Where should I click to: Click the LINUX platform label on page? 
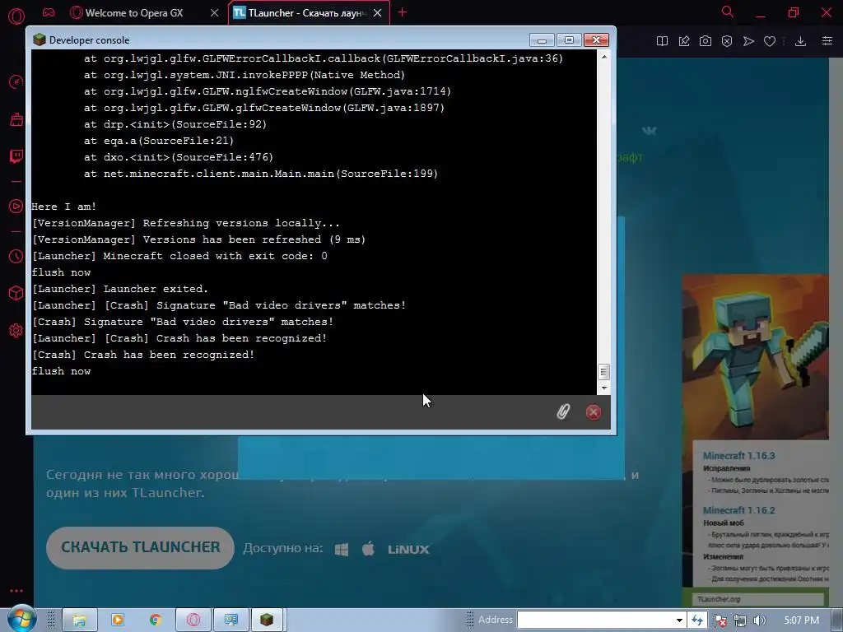(x=408, y=549)
